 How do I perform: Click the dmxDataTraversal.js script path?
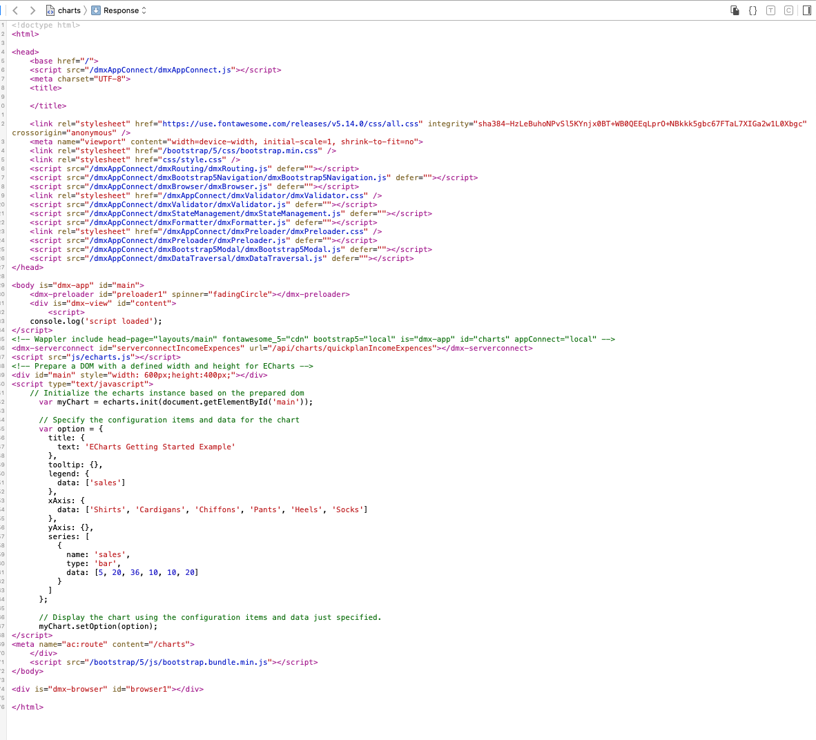coord(206,259)
